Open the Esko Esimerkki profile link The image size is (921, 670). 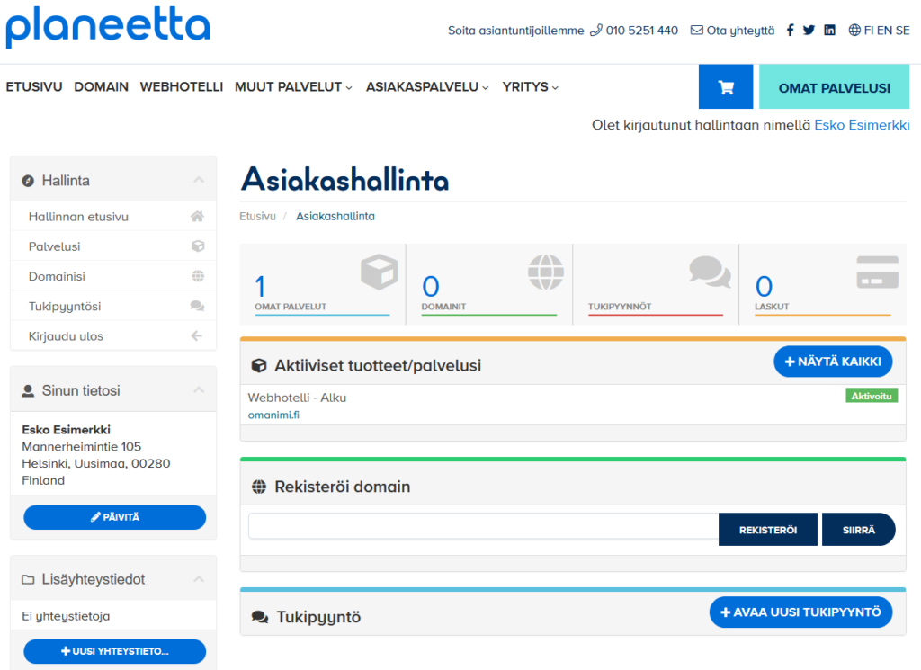coord(862,125)
